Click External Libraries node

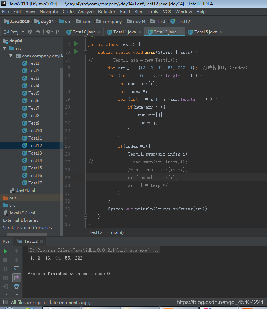point(21,220)
